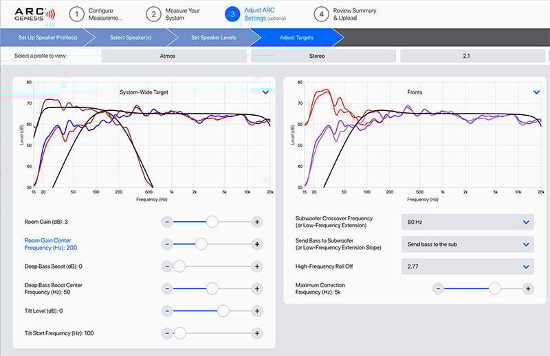
Task: View the 2.1 profile
Action: [474, 56]
